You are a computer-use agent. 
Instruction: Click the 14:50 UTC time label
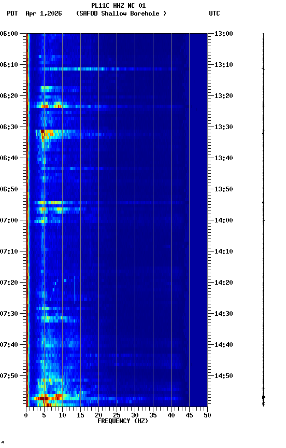(224, 376)
